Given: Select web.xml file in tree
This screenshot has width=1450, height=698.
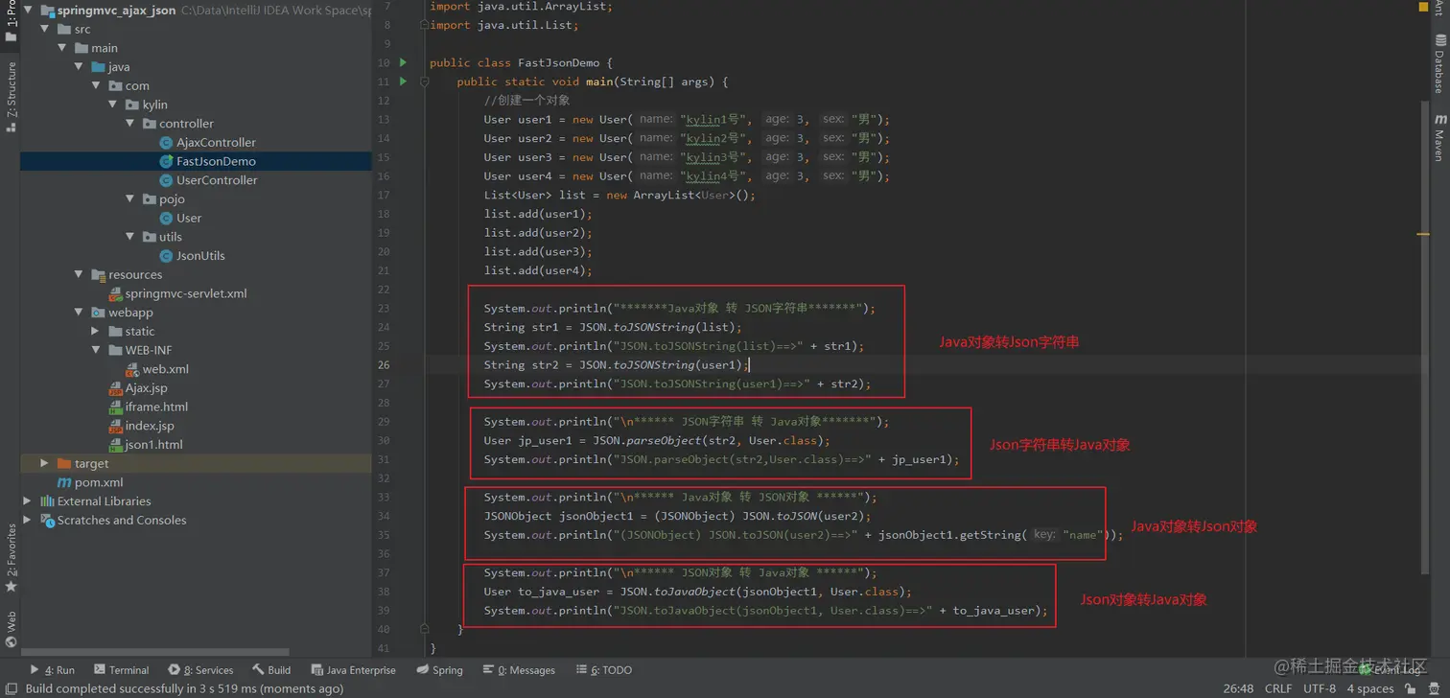Looking at the screenshot, I should pos(157,369).
